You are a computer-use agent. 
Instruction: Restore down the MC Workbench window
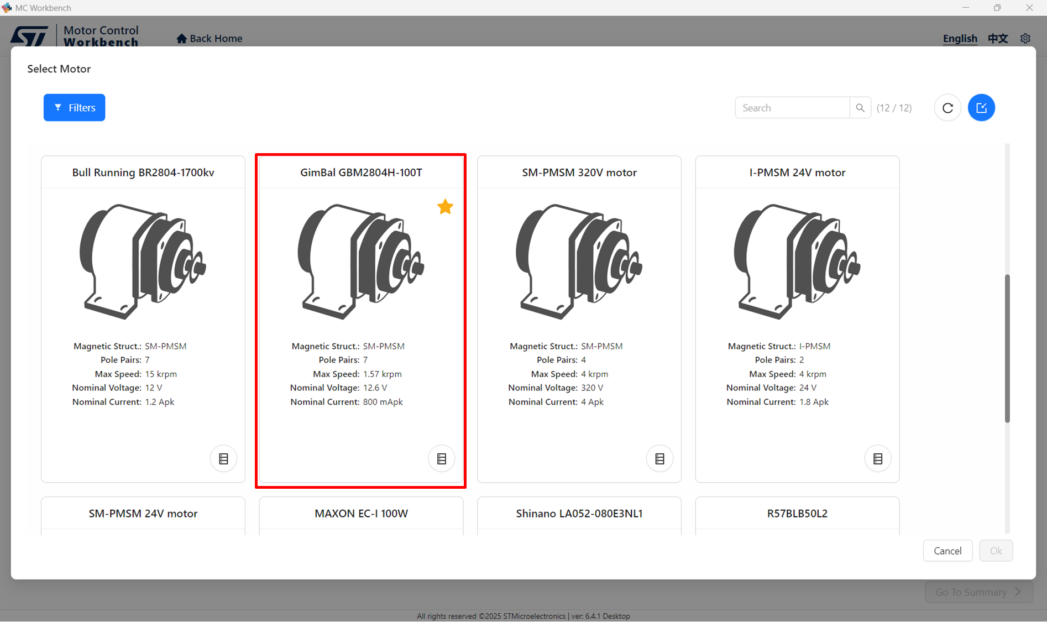pyautogui.click(x=997, y=8)
